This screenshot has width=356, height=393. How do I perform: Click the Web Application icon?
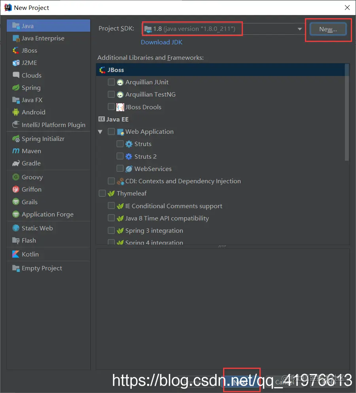(120, 131)
